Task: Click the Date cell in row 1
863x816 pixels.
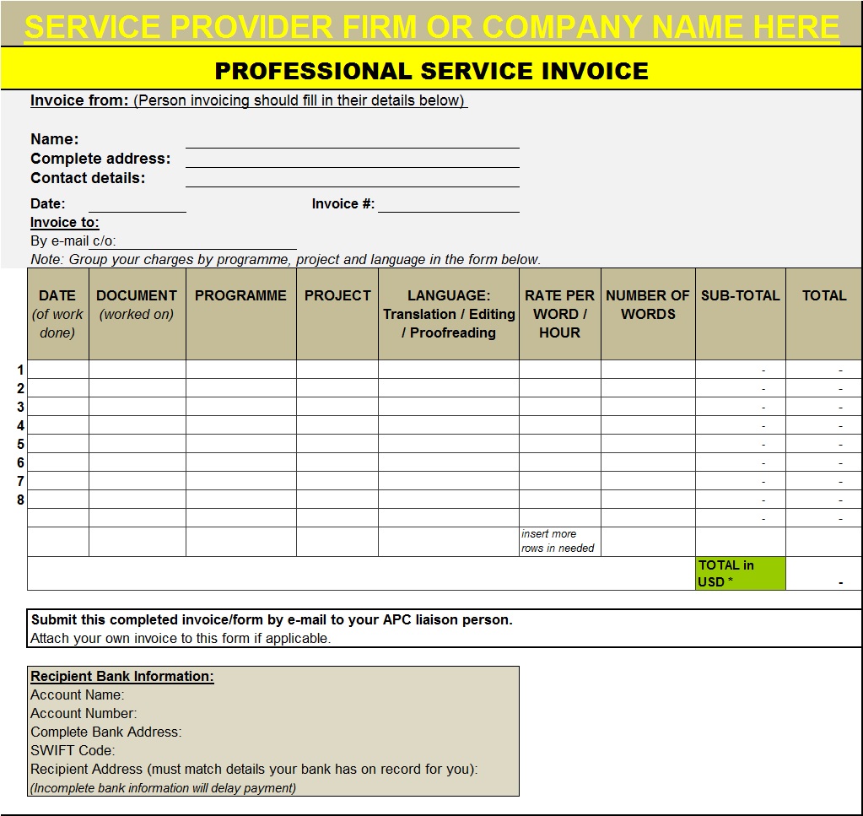Action: [58, 370]
